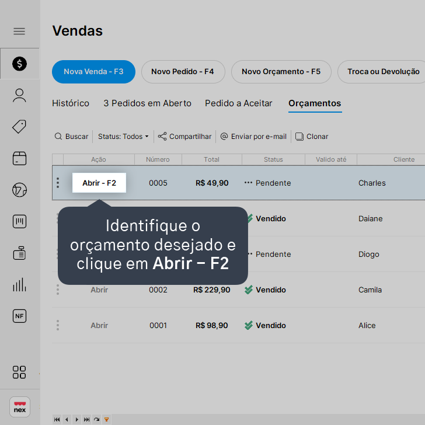Click the Nova Venda - F3 button
425x425 pixels.
[93, 72]
